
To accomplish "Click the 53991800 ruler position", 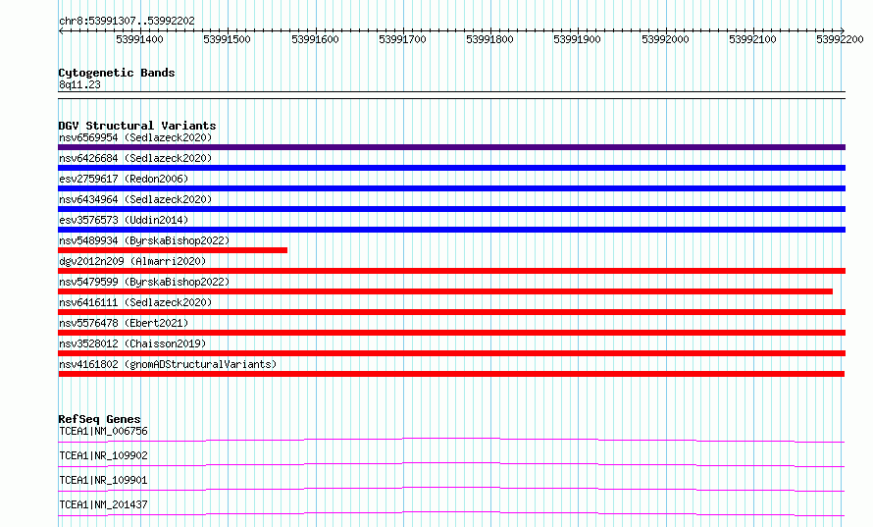I will coord(489,39).
